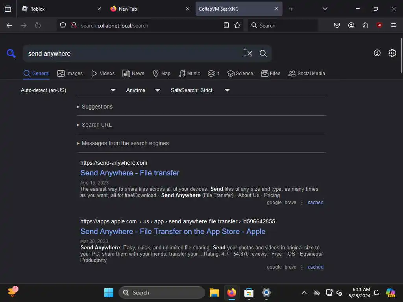Open the language Auto-detect dropdown
403x302 pixels.
pyautogui.click(x=68, y=90)
